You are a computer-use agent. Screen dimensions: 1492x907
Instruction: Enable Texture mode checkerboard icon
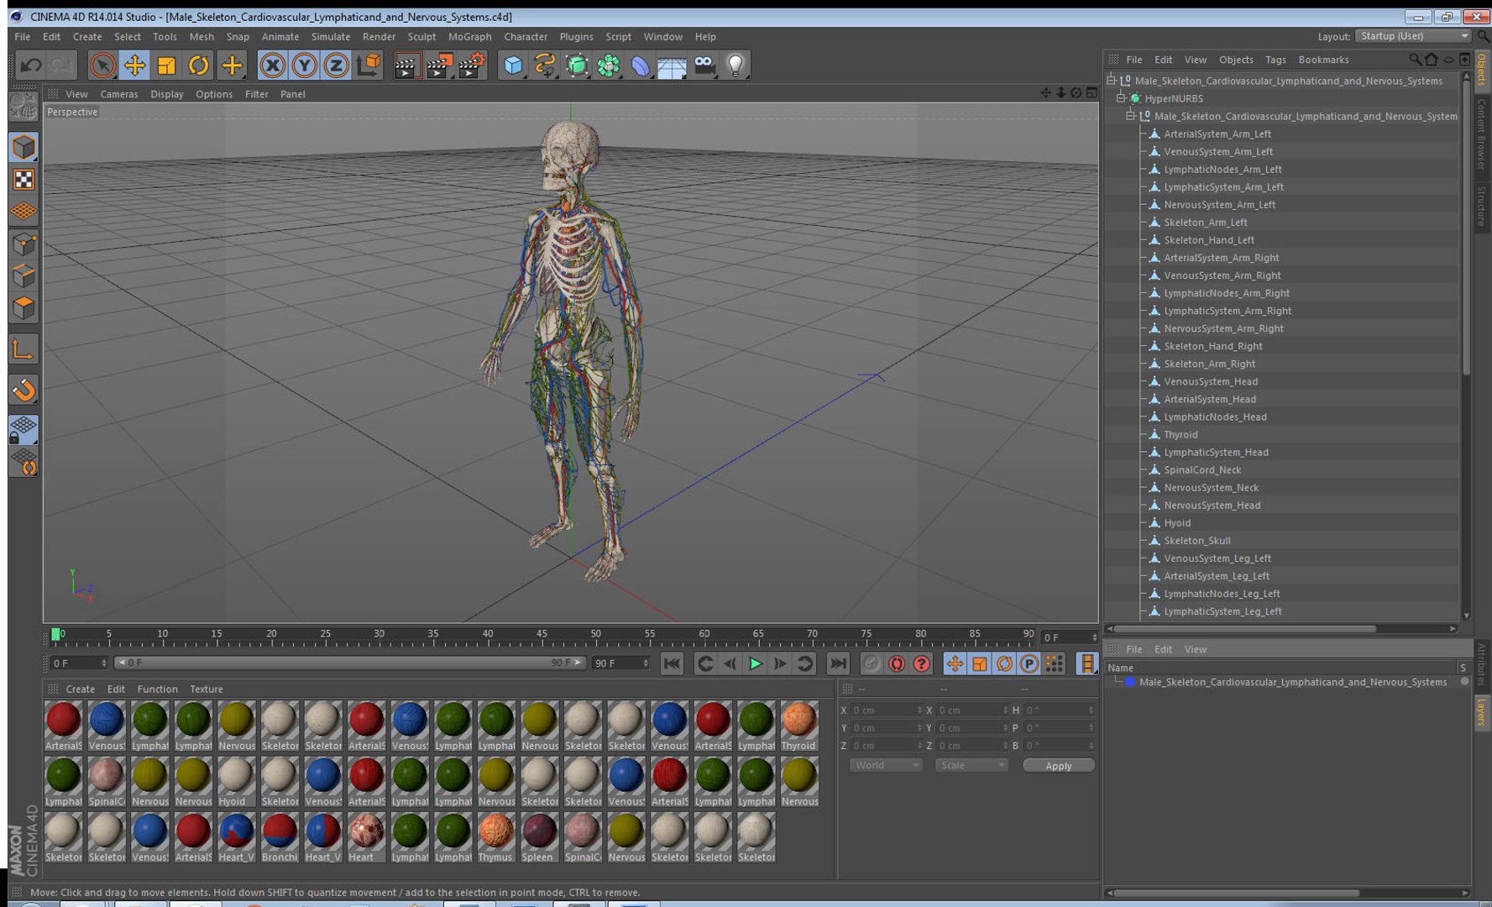point(24,180)
